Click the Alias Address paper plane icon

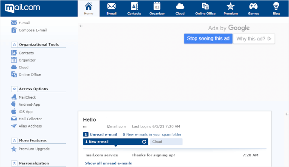14,126
